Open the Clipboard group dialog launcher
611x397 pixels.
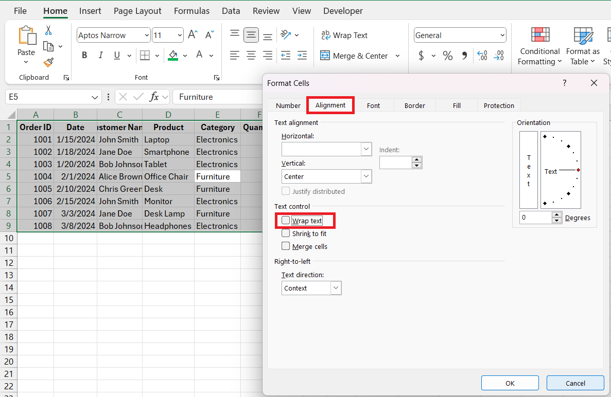pyautogui.click(x=66, y=78)
